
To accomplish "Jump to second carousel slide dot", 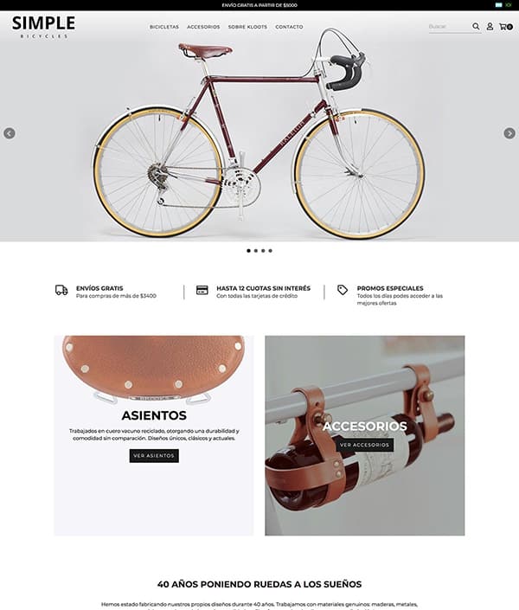I will tap(256, 251).
